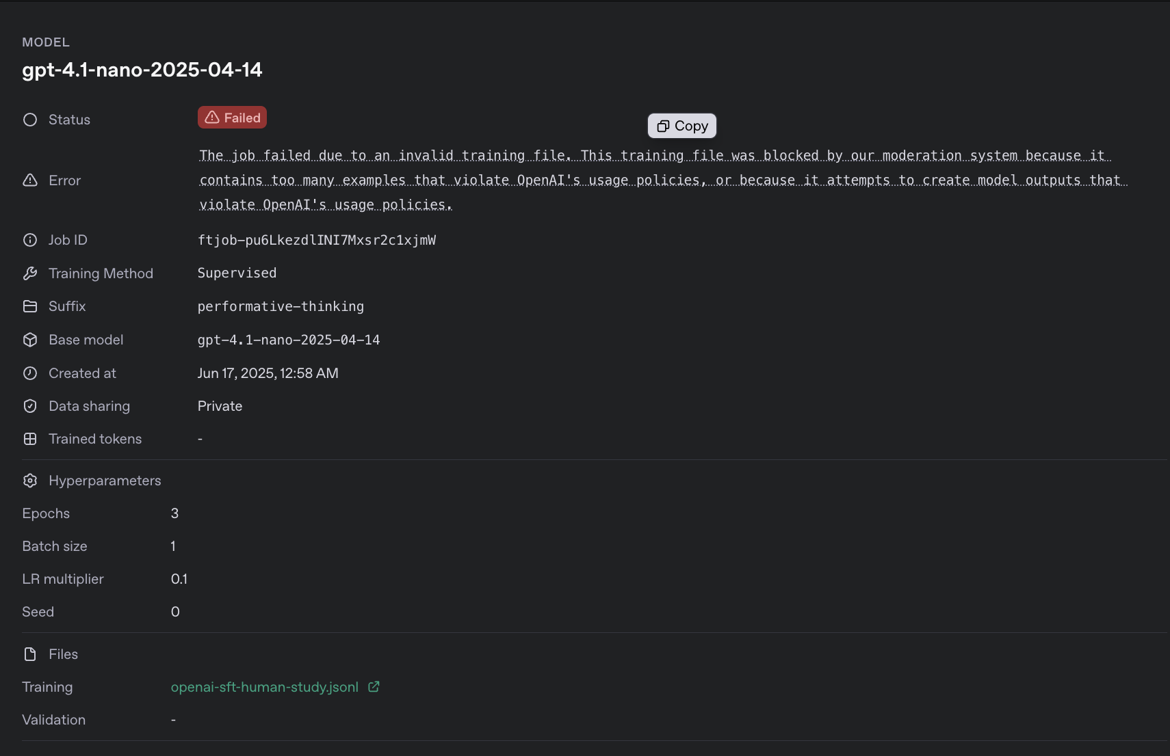
Task: Click the Job ID label
Action: pos(68,240)
